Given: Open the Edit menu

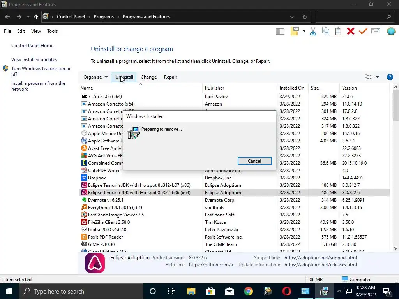Looking at the screenshot, I should [x=21, y=31].
